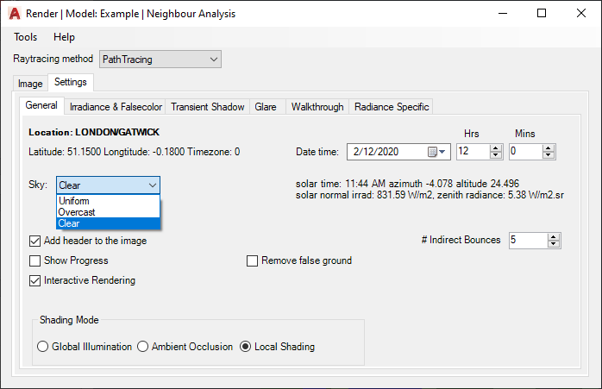Go to the Irradiance & Falsecolor tab
Screen dimensions: 602x389
[116, 107]
